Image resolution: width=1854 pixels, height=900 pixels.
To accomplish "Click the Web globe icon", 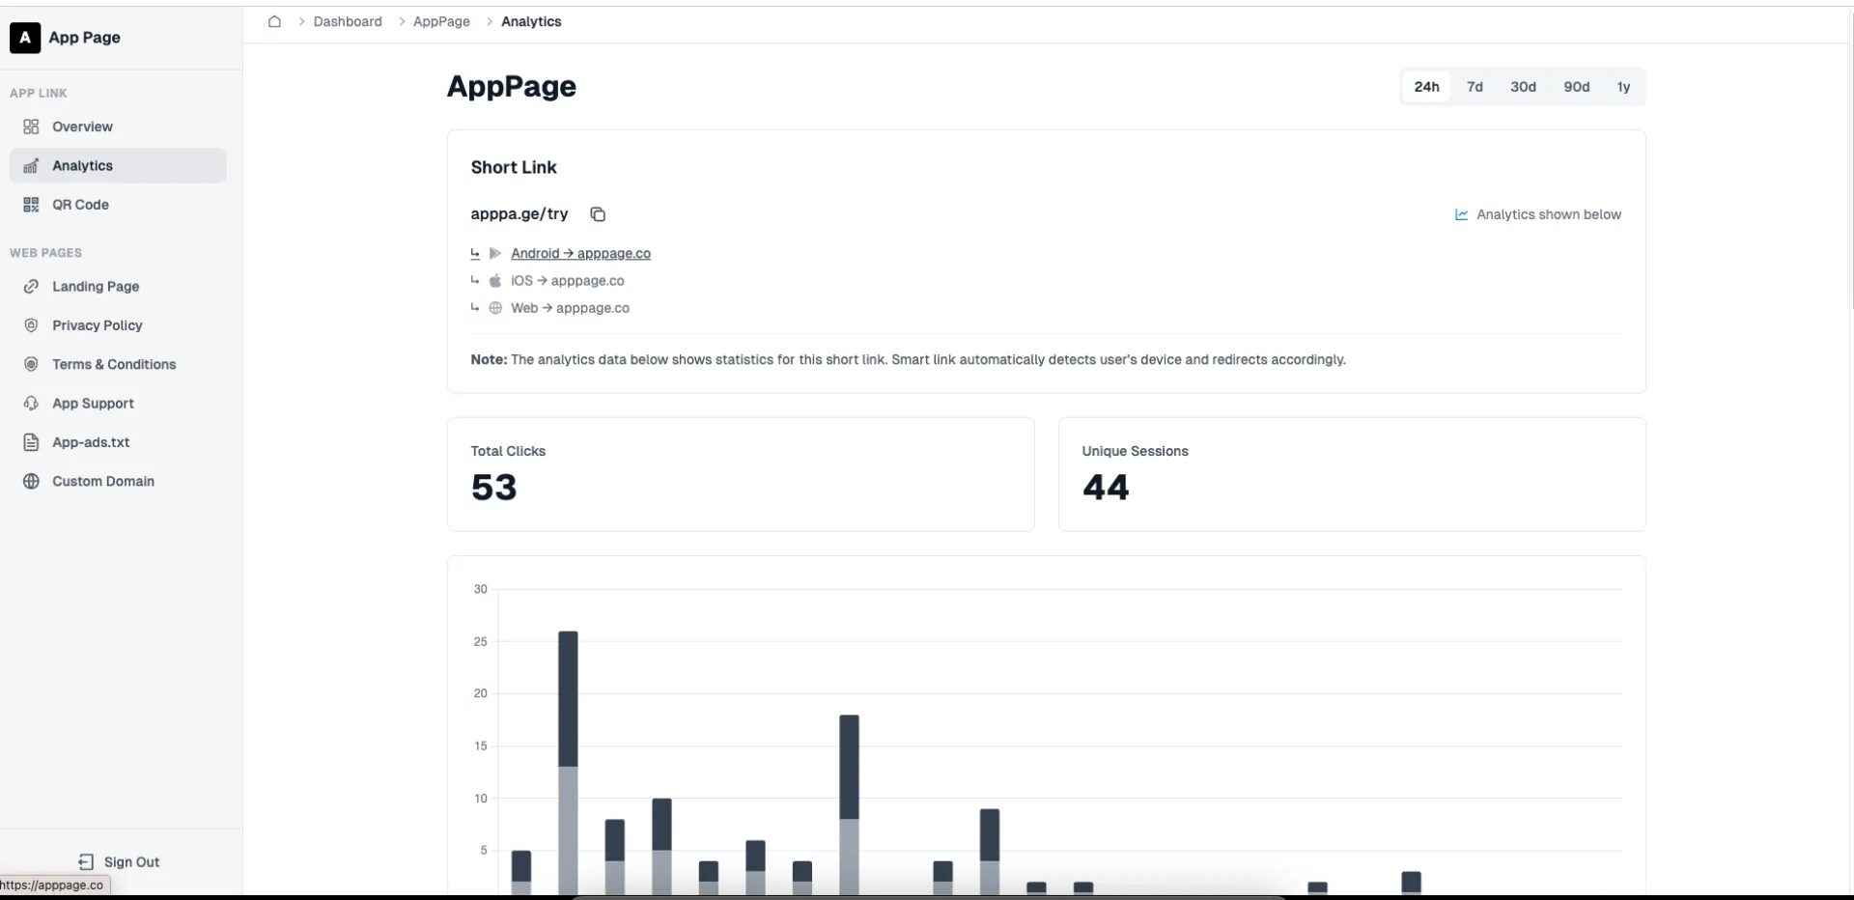I will pyautogui.click(x=495, y=308).
